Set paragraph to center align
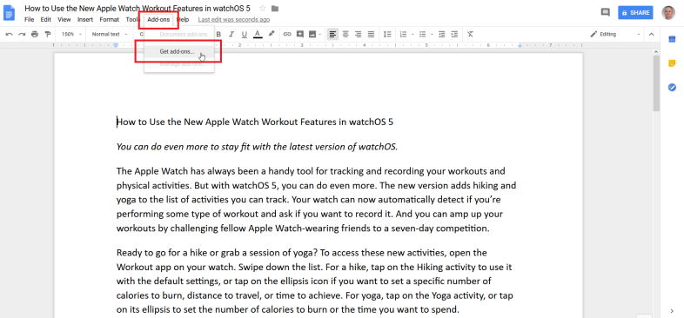Image resolution: width=684 pixels, height=318 pixels. click(345, 34)
